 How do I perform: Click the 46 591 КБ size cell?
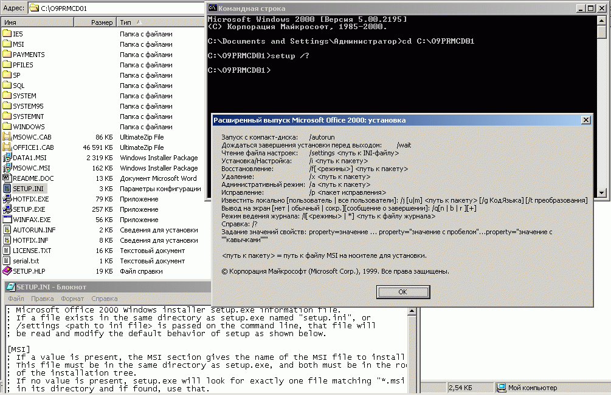97,147
